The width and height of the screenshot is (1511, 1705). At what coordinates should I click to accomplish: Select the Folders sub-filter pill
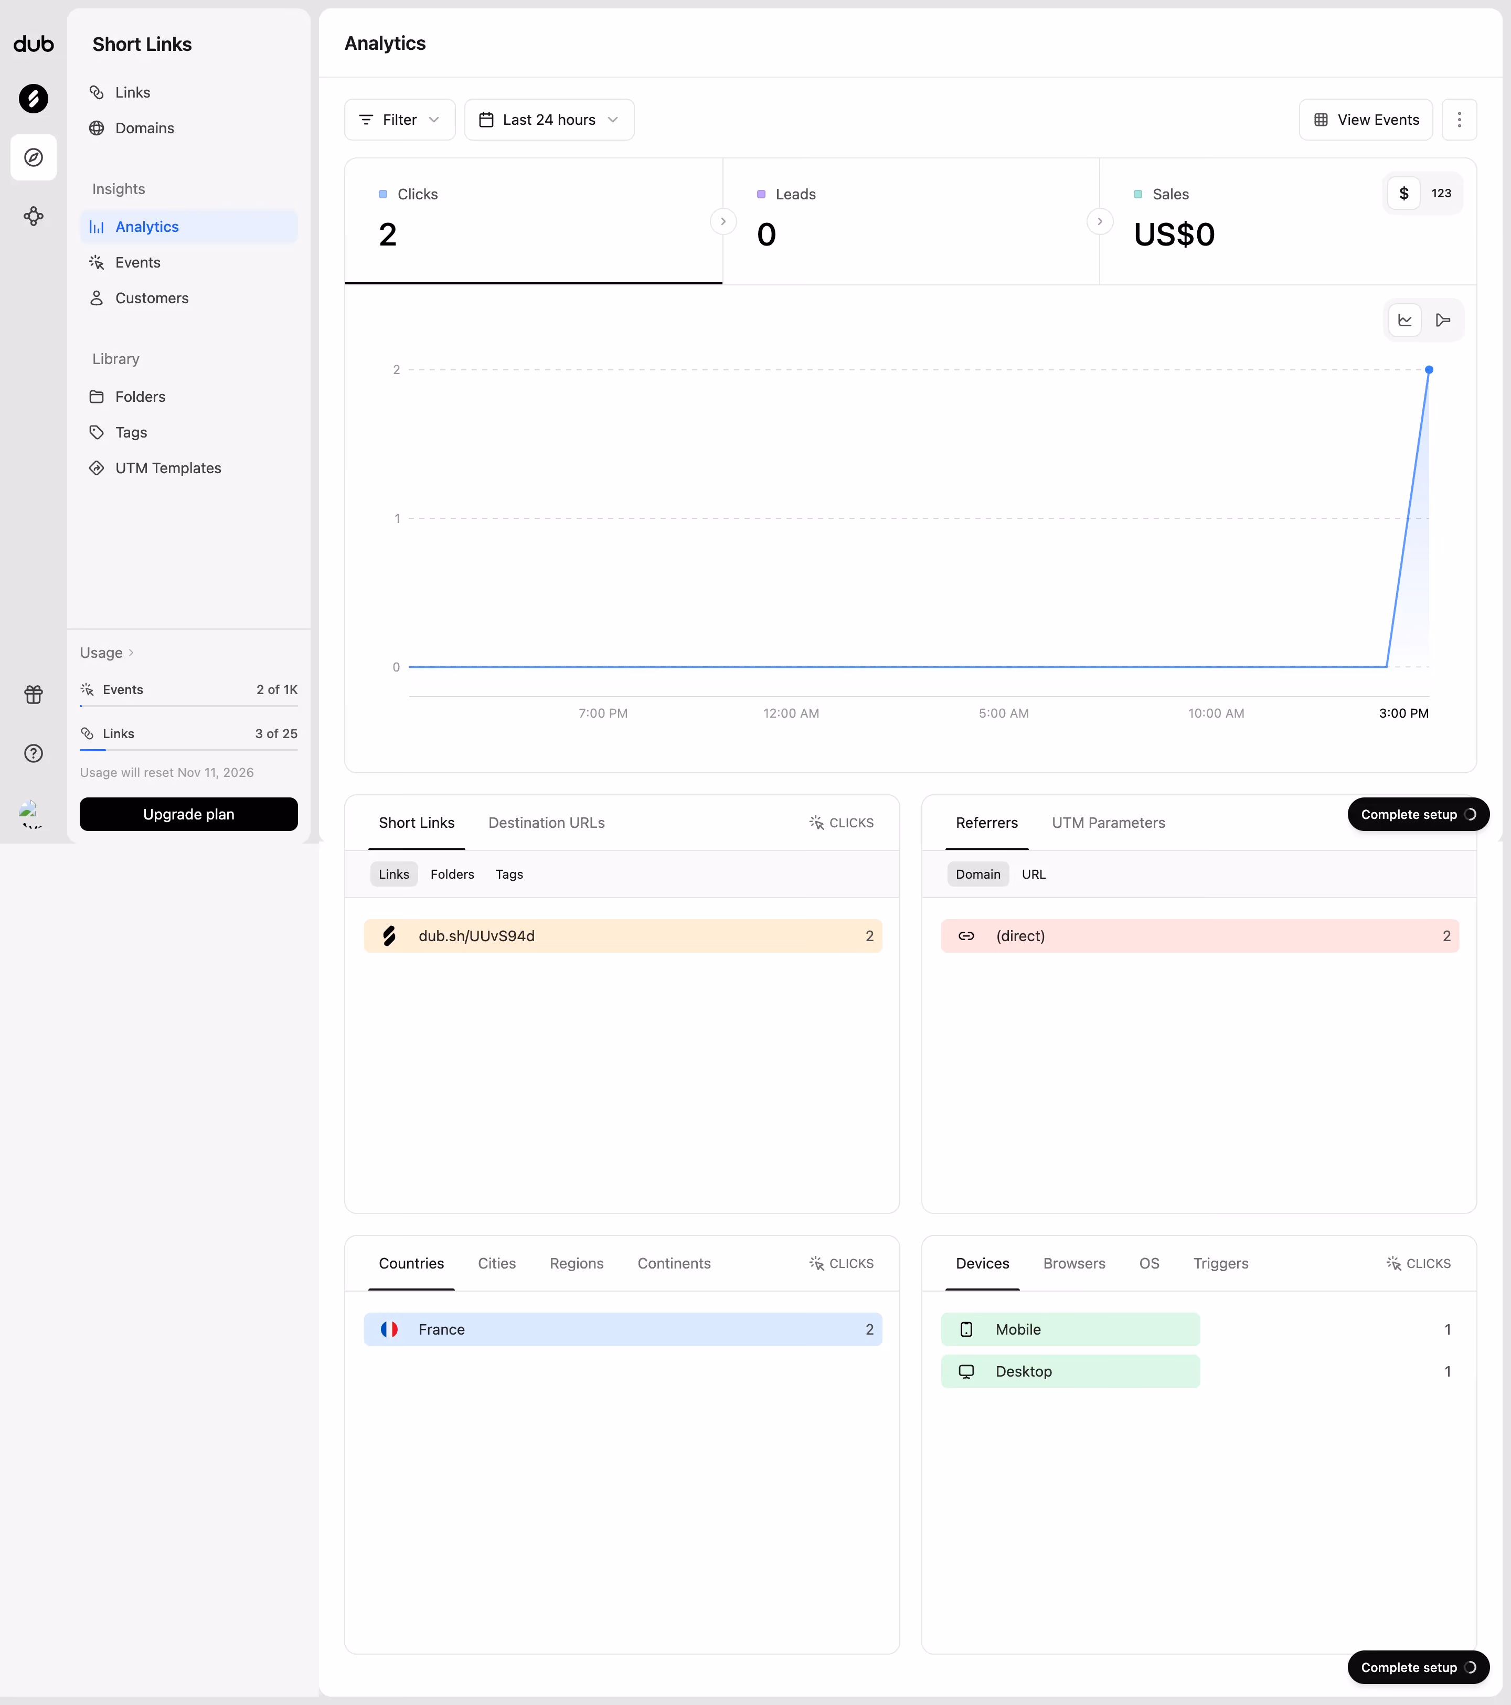(x=452, y=874)
